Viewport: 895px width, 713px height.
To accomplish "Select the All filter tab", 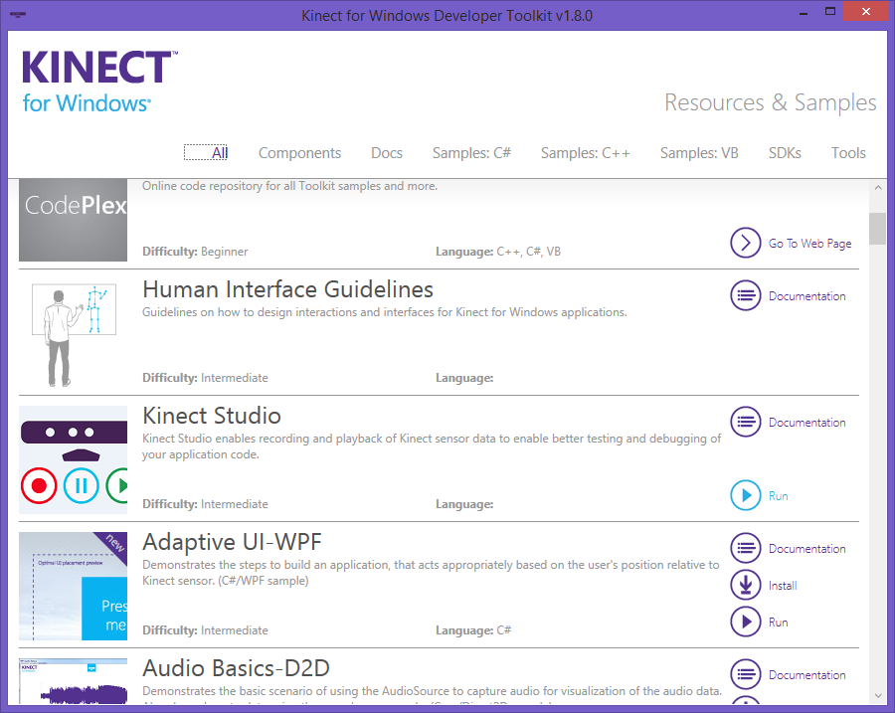I will tap(219, 153).
